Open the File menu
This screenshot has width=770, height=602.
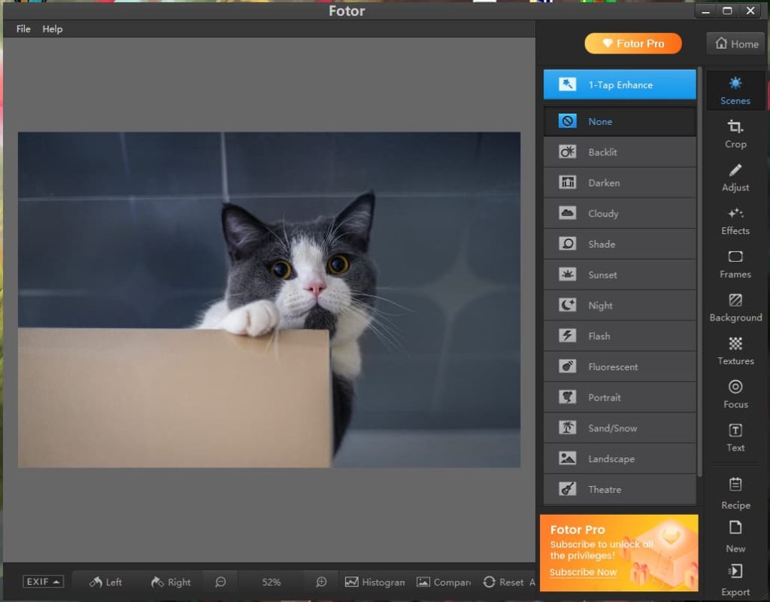tap(23, 29)
